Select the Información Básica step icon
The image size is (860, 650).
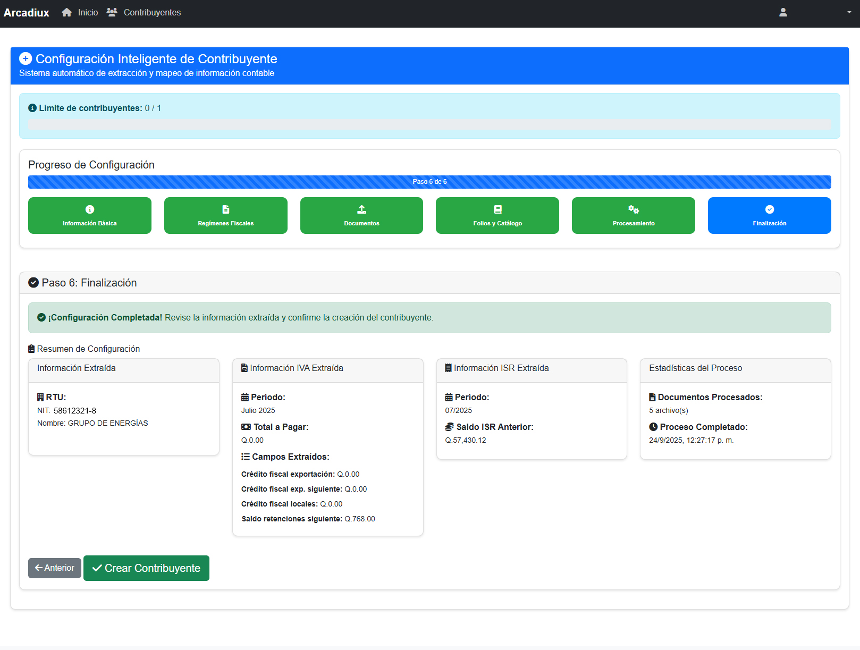click(x=89, y=209)
